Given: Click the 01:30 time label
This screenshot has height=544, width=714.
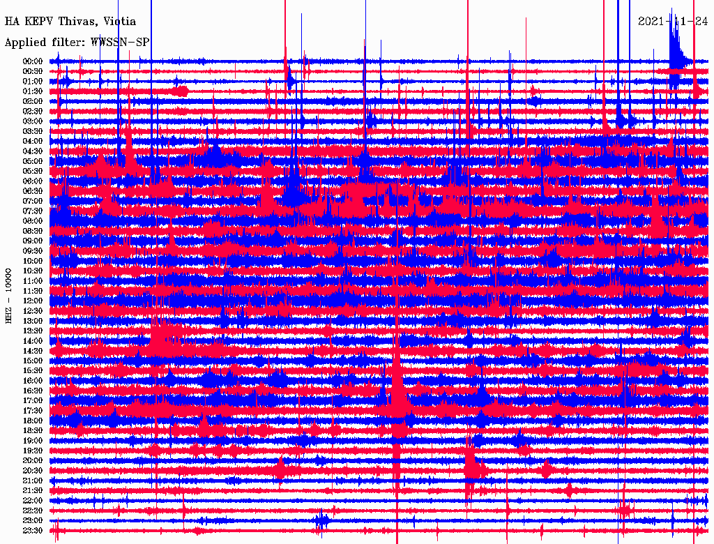Looking at the screenshot, I should (x=33, y=91).
